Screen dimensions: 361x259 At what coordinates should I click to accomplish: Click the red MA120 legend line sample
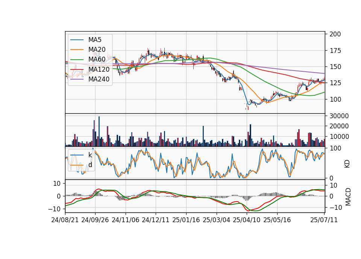pos(77,69)
